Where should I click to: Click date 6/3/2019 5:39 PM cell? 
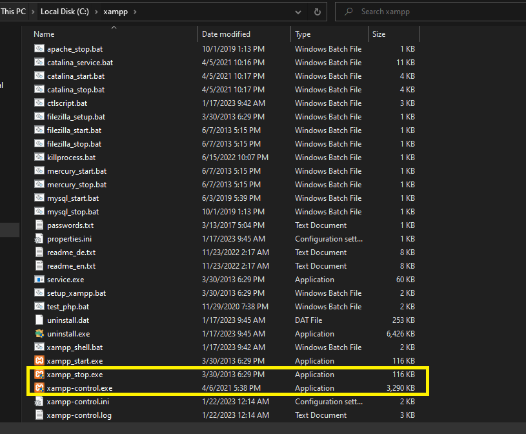pyautogui.click(x=231, y=198)
